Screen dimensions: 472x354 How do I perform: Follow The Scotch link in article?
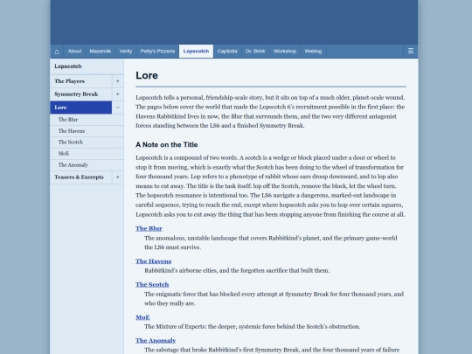pyautogui.click(x=152, y=284)
